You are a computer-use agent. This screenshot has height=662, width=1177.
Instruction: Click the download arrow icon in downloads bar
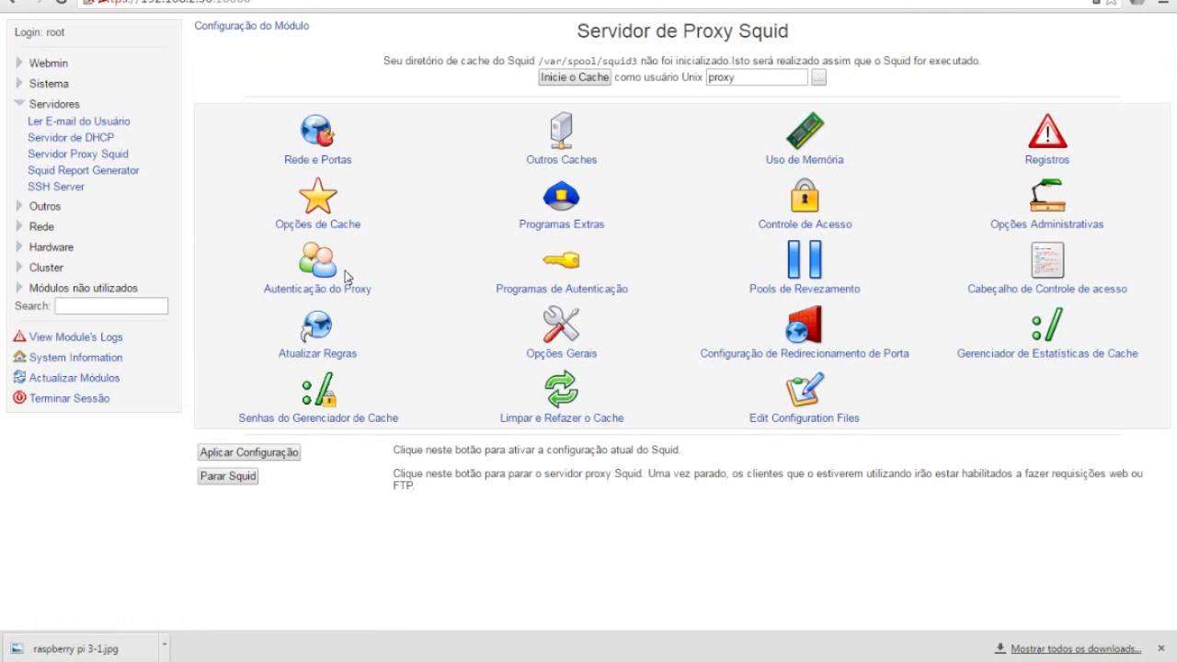[1000, 648]
